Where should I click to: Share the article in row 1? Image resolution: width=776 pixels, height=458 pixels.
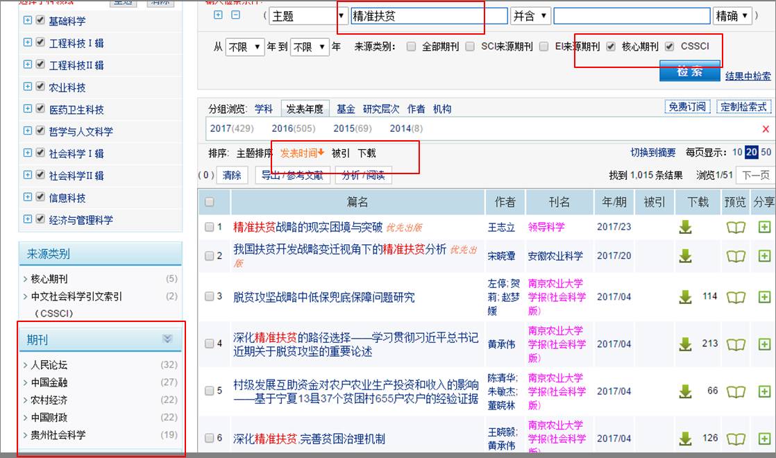[764, 227]
